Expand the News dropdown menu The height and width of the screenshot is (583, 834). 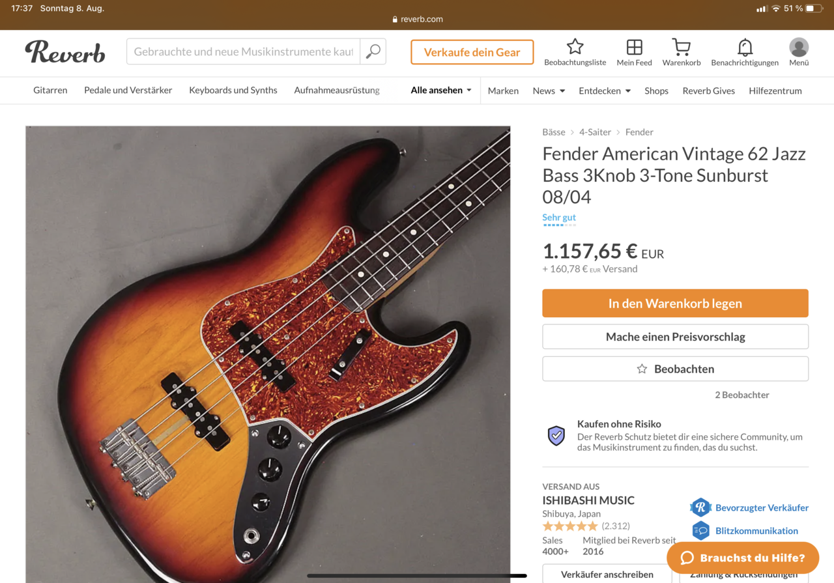[549, 91]
